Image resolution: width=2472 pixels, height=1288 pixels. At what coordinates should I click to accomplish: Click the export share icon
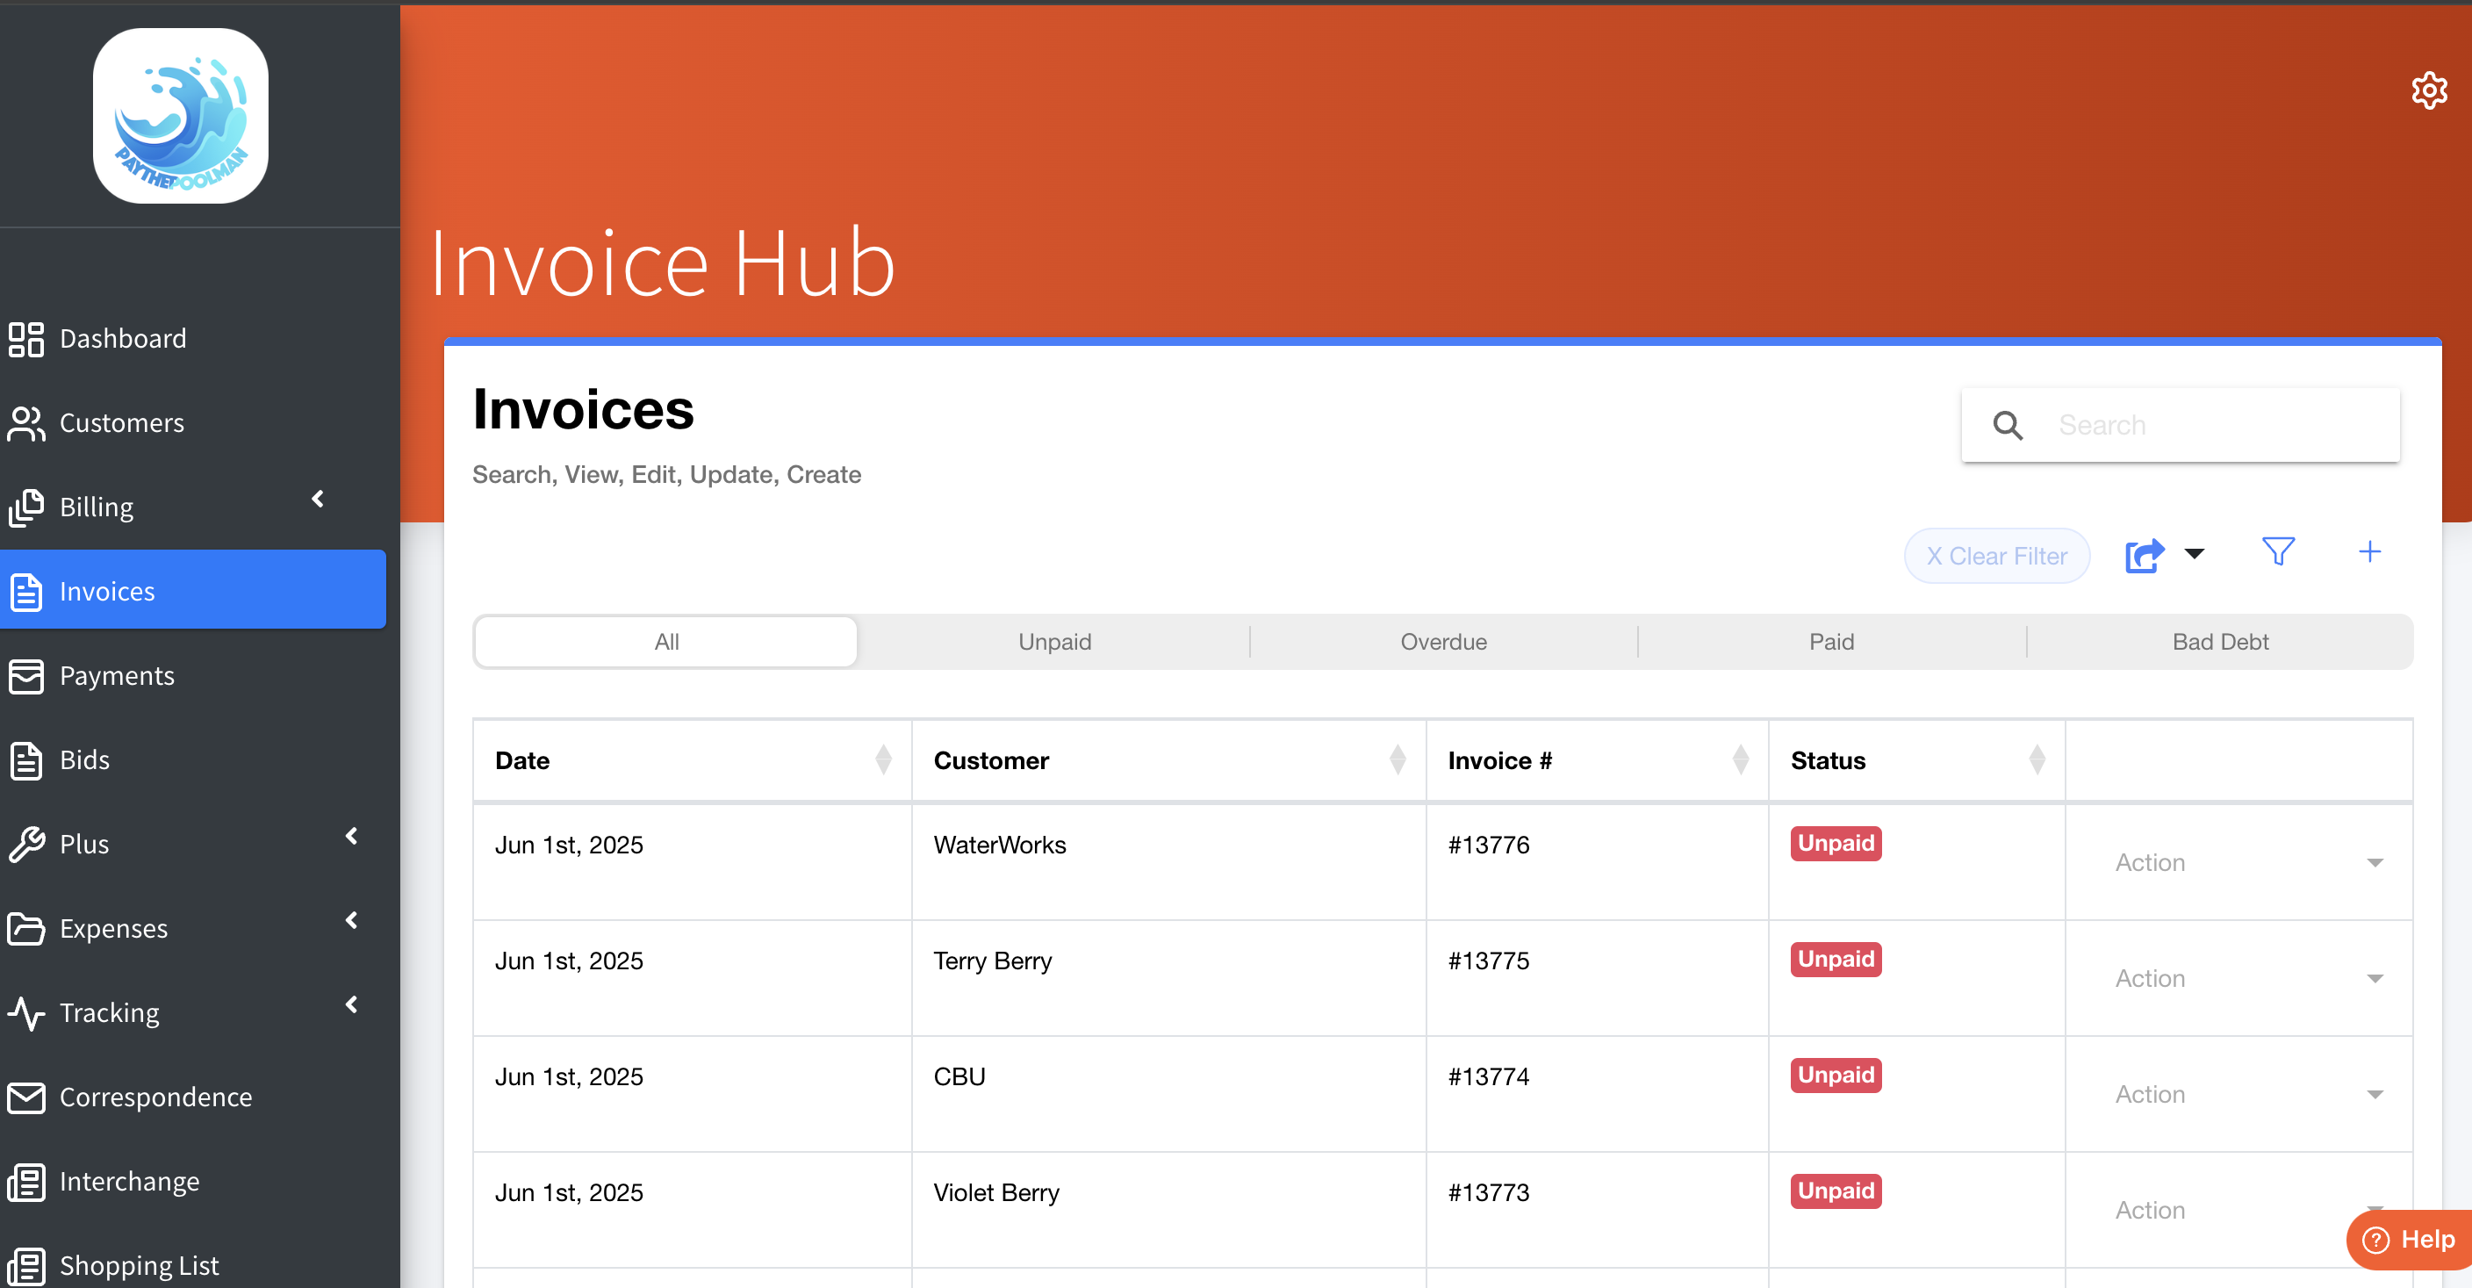pos(2144,555)
